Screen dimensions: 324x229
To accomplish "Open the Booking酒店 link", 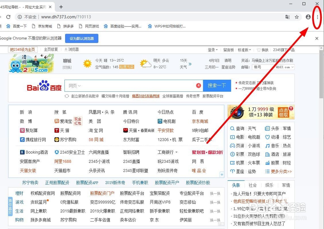I will pos(34,152).
